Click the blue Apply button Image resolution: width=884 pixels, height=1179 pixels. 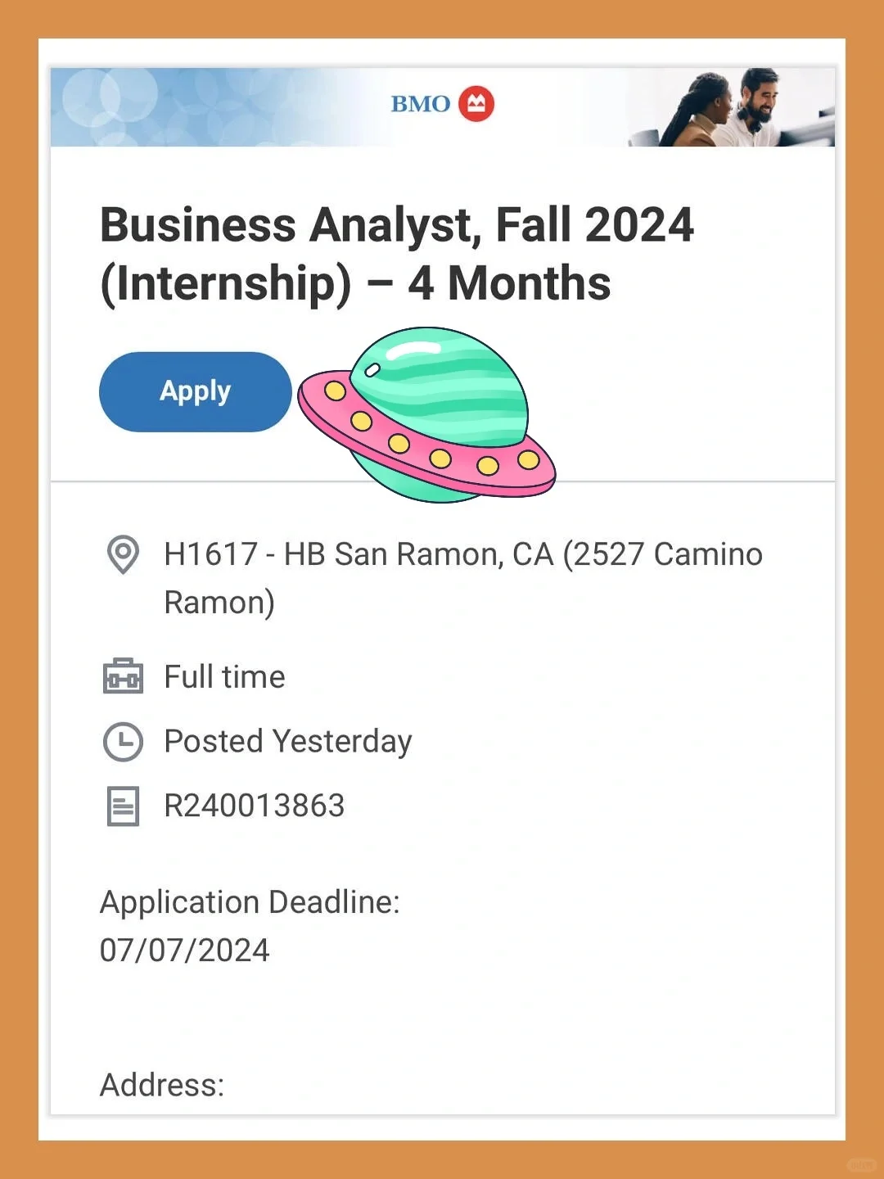[x=195, y=391]
